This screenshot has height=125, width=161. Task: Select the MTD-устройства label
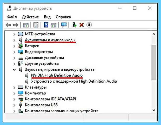pyautogui.click(x=40, y=34)
